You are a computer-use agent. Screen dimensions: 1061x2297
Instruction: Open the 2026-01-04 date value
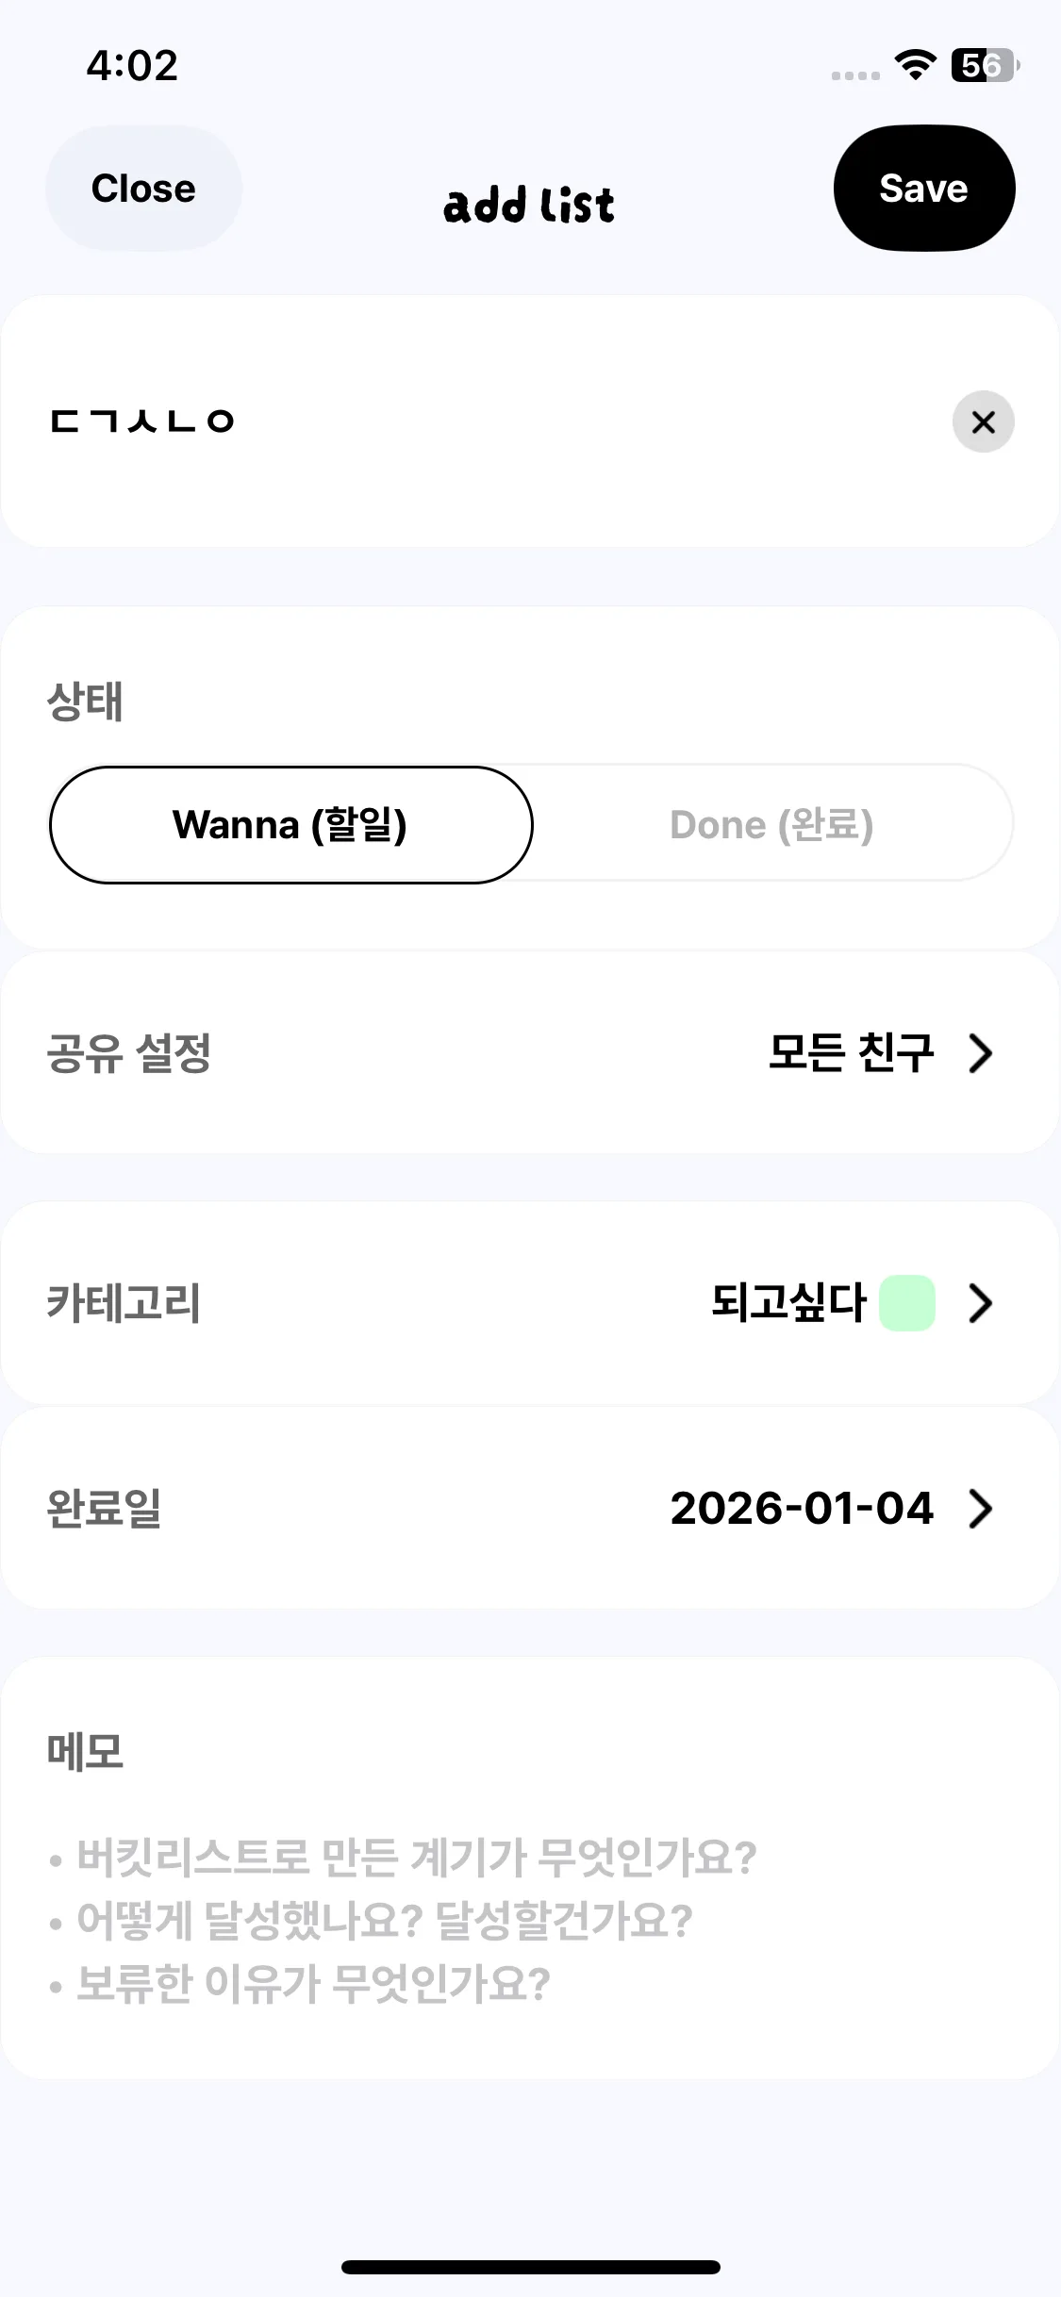click(x=802, y=1508)
